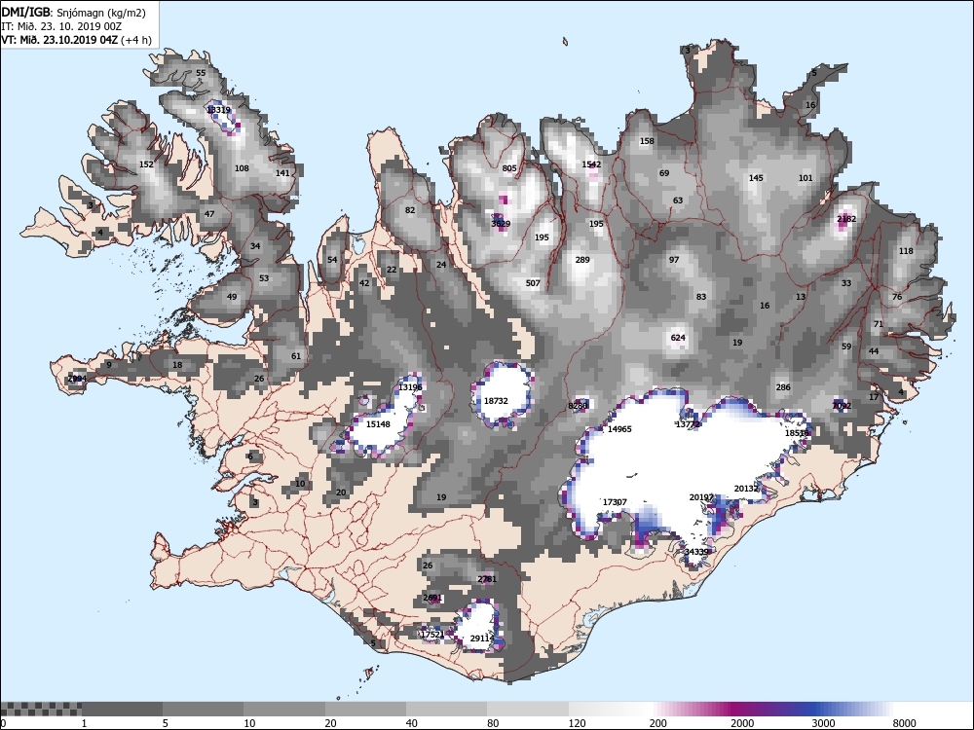
Task: Click the glacier value 14965
Action: 619,429
